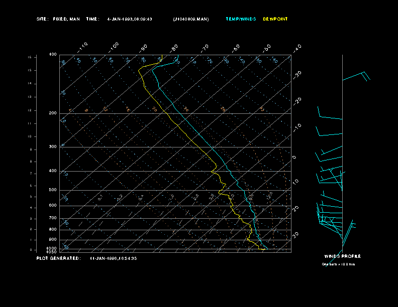Click the 9 km height scale label
The image size is (398, 307).
[31, 149]
